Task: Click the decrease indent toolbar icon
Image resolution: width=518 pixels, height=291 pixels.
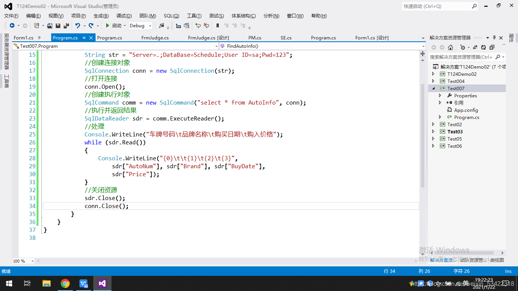Action: pos(178,26)
